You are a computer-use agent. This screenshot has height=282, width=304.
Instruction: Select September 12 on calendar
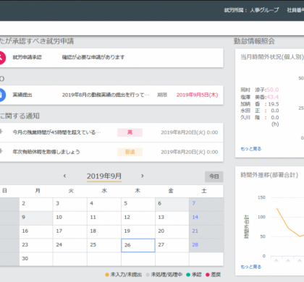(138, 218)
